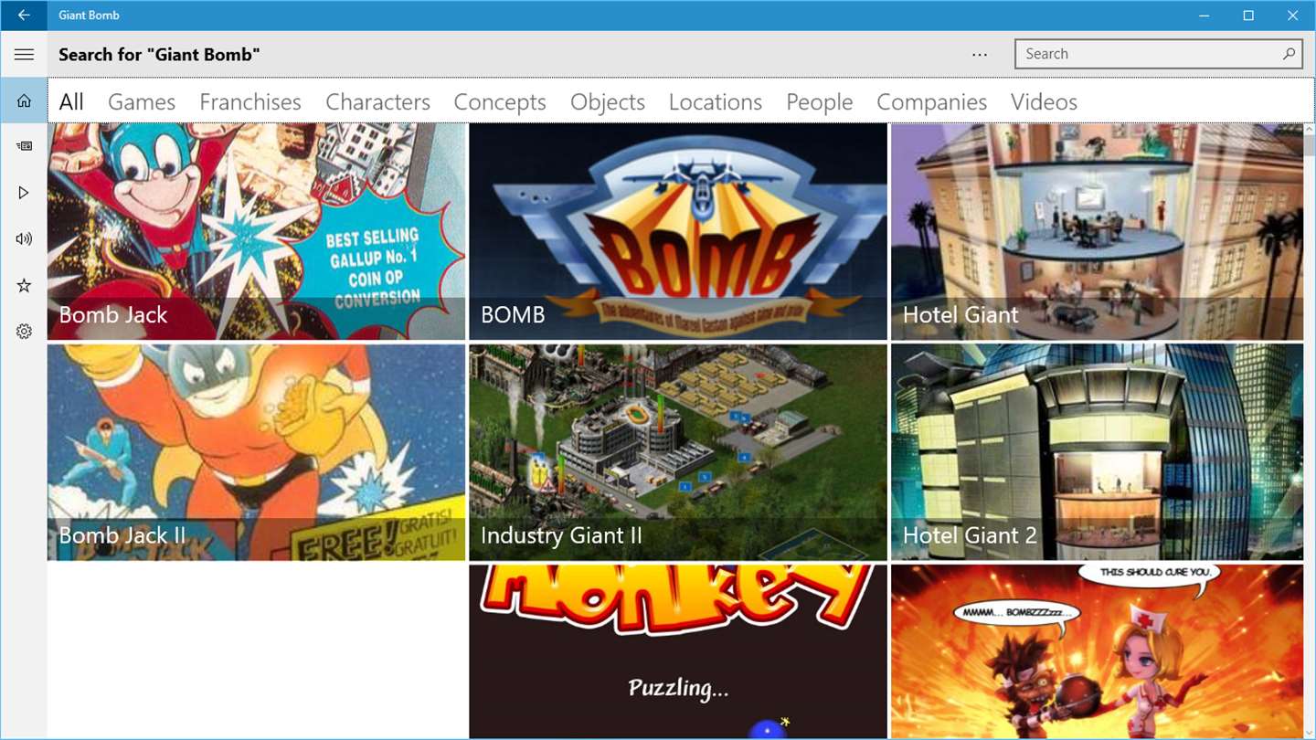
Task: Go to the Home section in sidebar
Action: click(24, 100)
